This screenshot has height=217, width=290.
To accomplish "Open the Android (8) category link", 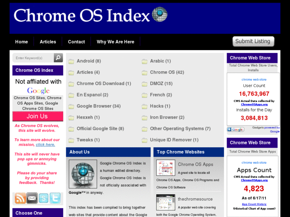I will tap(89, 61).
